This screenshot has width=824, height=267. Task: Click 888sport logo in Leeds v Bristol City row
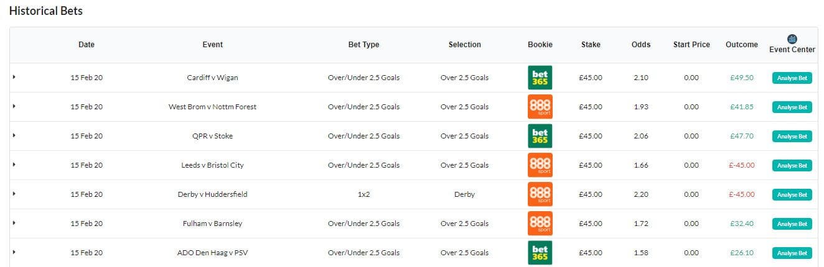click(540, 165)
